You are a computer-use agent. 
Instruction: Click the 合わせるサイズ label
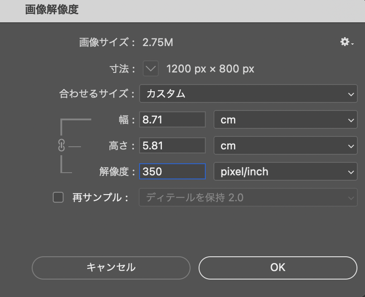pyautogui.click(x=97, y=94)
